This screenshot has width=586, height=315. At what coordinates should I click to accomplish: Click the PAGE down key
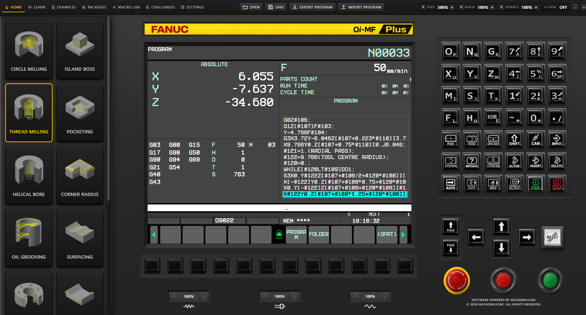[451, 248]
